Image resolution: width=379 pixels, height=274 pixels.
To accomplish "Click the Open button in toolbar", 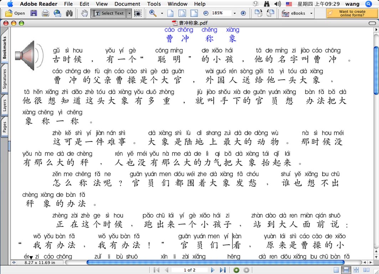I will click(15, 13).
